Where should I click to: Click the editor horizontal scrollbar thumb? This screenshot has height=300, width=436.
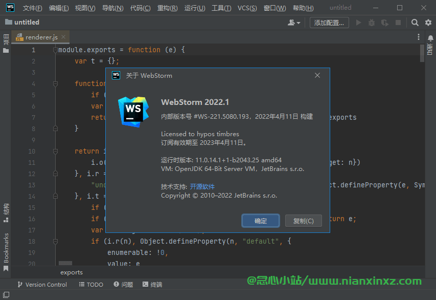coord(65,263)
